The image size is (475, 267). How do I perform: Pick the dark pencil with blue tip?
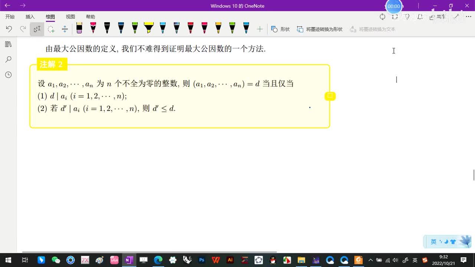pyautogui.click(x=177, y=28)
